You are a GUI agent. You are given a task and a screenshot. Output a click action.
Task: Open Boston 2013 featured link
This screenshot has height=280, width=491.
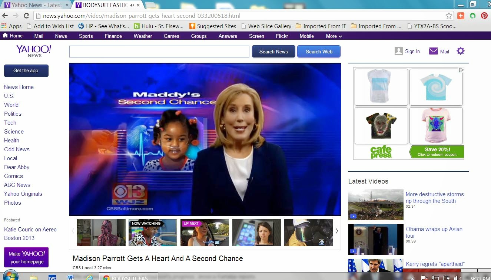pyautogui.click(x=19, y=238)
